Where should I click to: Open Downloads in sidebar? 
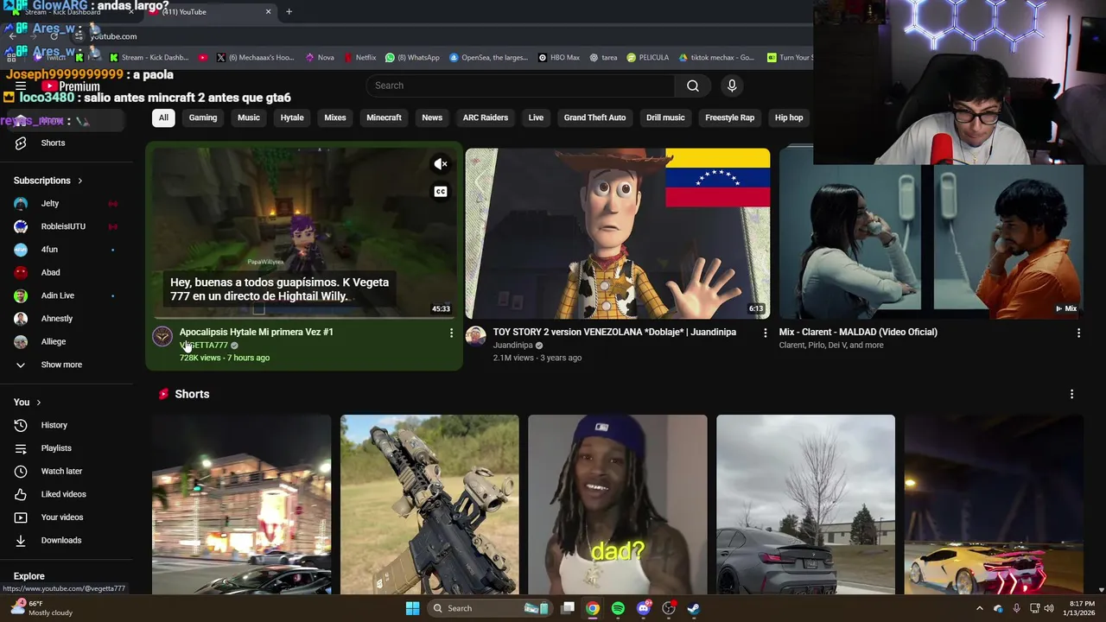pos(60,541)
